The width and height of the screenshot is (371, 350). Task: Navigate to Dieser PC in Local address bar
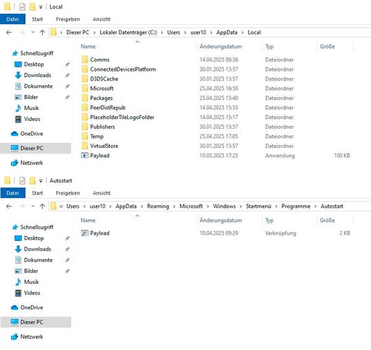point(78,32)
